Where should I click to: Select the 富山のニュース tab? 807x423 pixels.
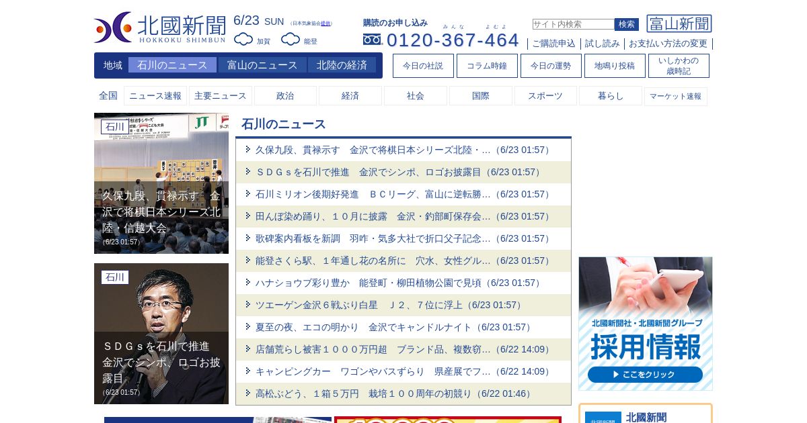[x=262, y=65]
